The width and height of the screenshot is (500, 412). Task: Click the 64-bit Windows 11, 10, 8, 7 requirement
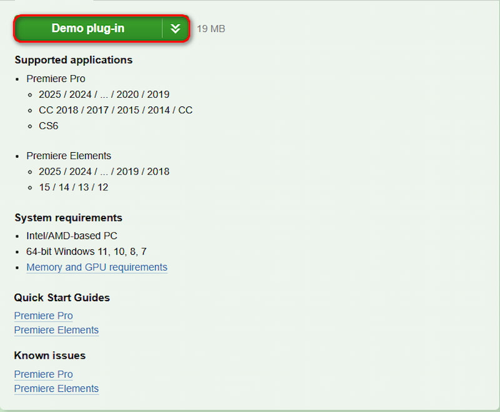[86, 251]
